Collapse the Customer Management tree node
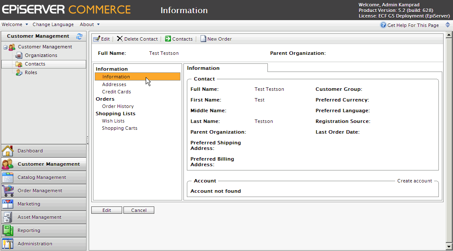The width and height of the screenshot is (453, 251). click(5, 47)
